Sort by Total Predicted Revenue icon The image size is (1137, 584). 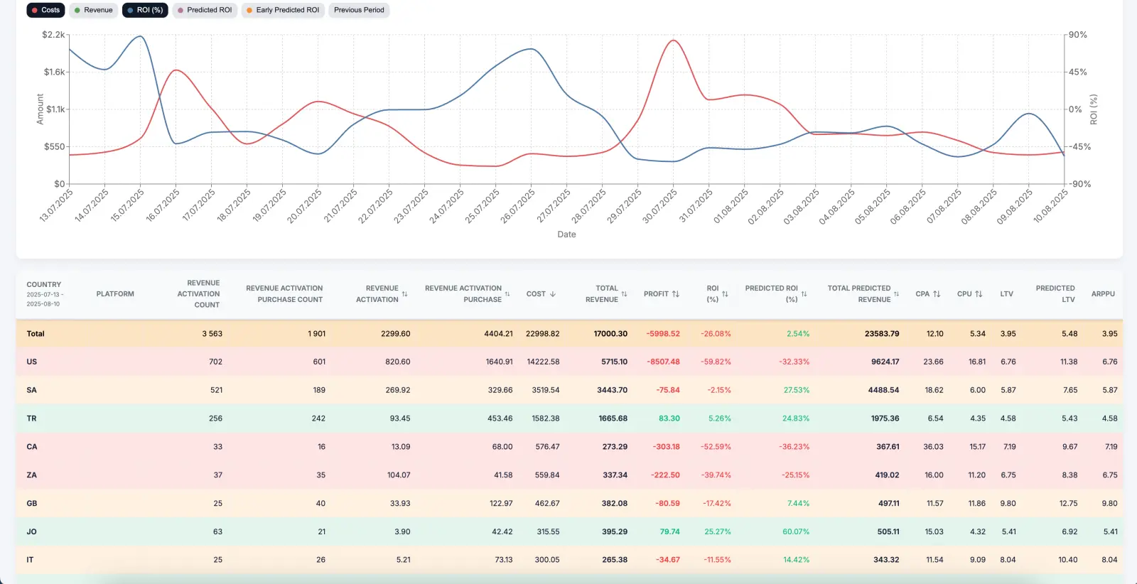897,294
